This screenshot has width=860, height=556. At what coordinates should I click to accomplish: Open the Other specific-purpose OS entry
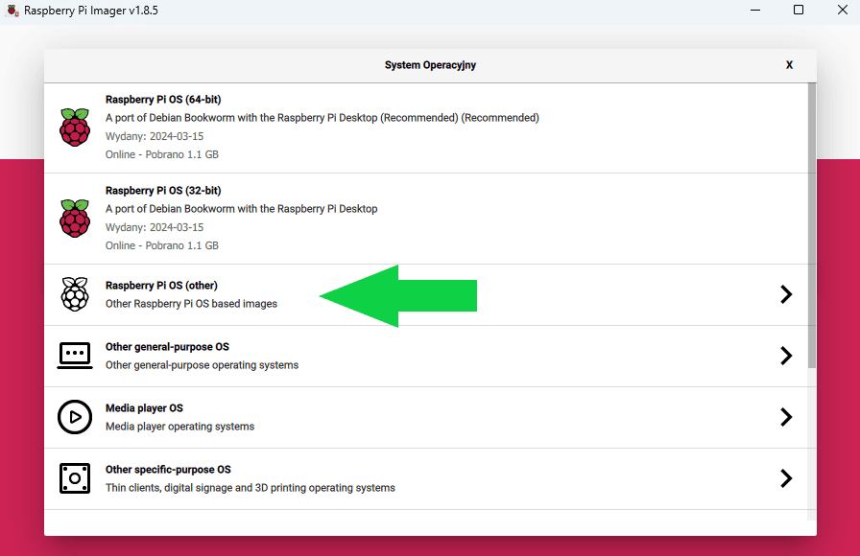click(x=425, y=478)
